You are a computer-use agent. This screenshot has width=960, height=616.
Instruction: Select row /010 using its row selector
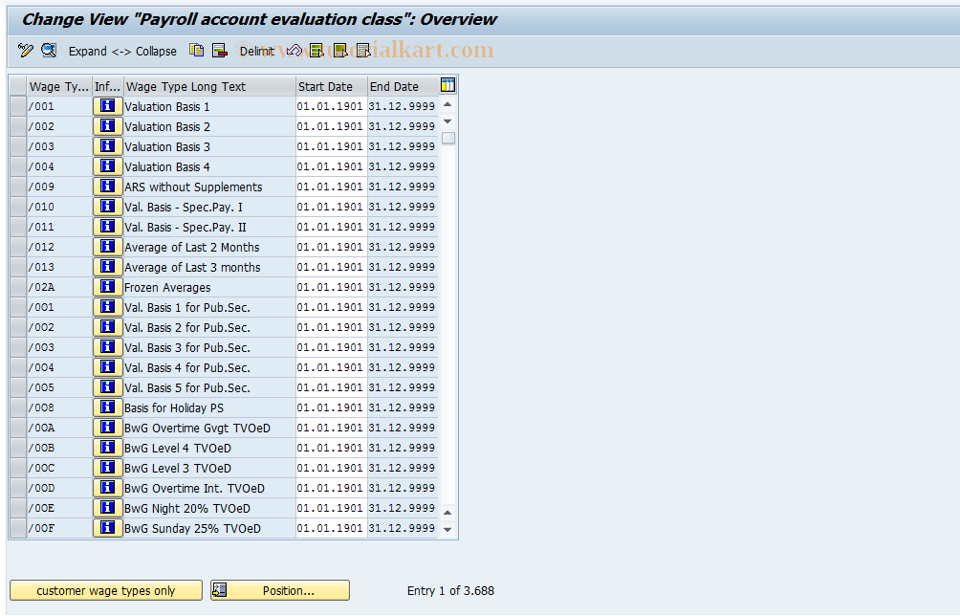(x=18, y=207)
